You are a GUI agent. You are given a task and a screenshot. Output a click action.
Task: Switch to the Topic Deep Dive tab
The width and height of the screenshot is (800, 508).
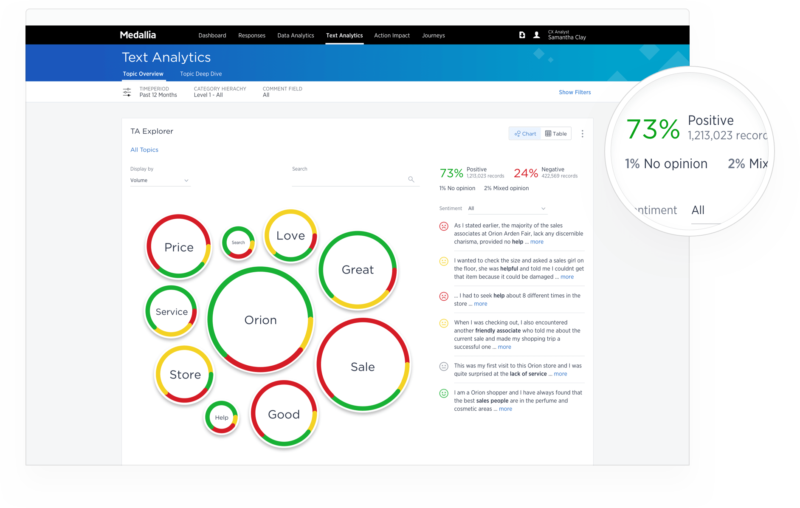click(200, 73)
